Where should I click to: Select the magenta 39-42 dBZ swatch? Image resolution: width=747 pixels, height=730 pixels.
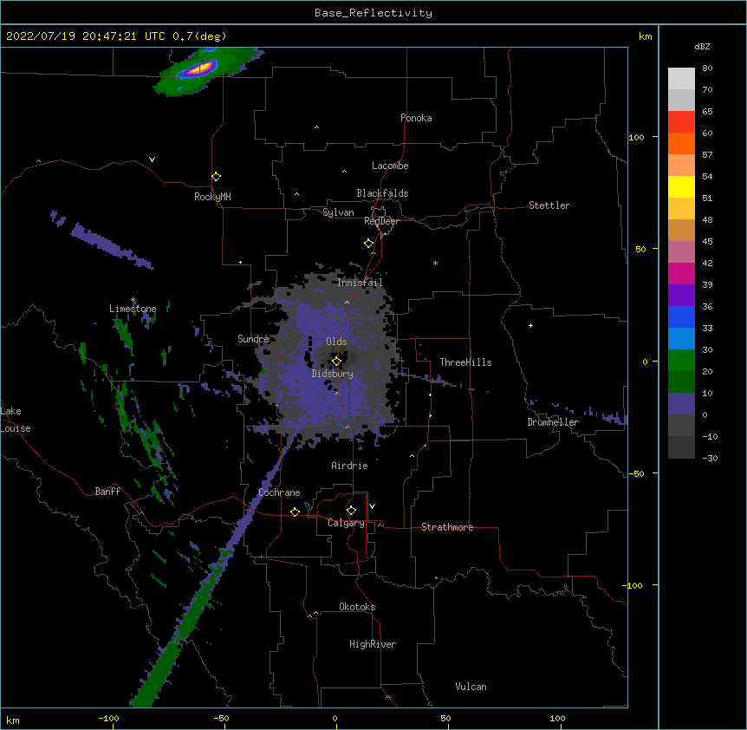click(681, 273)
